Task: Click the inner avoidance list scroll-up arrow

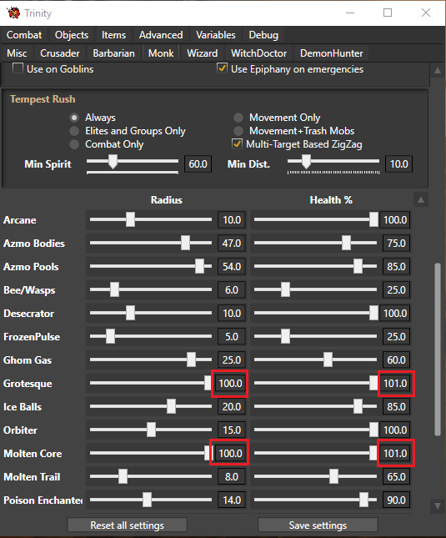Action: [421, 199]
